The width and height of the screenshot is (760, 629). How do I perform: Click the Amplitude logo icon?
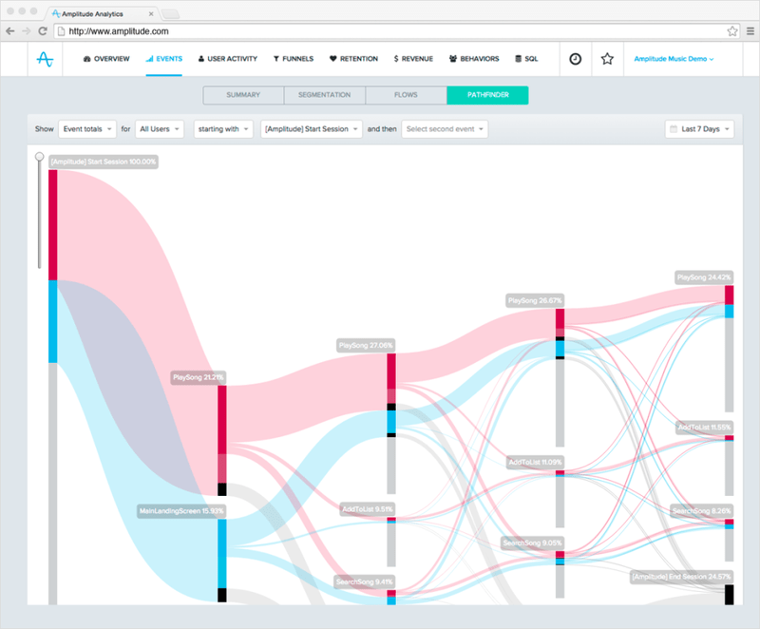tap(44, 58)
